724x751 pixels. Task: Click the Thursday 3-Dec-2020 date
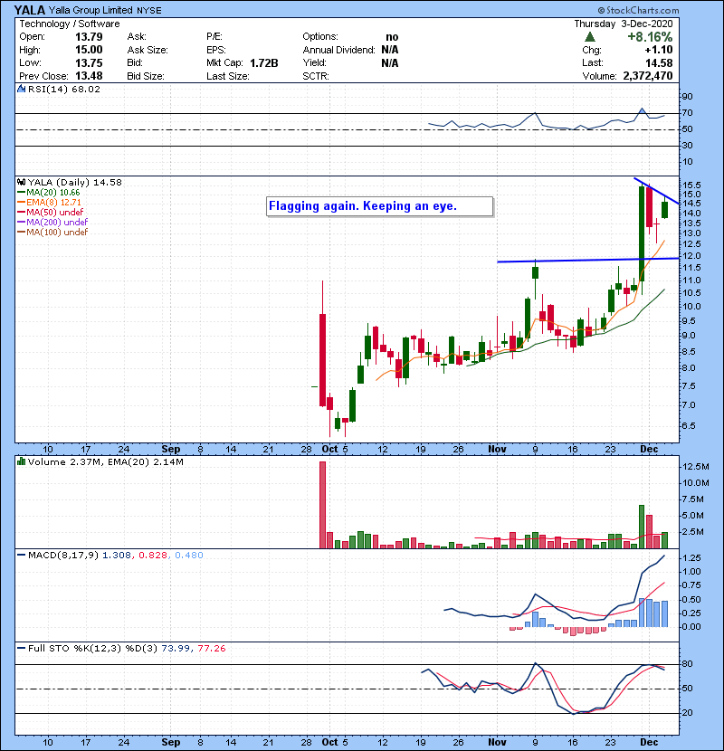click(x=624, y=24)
